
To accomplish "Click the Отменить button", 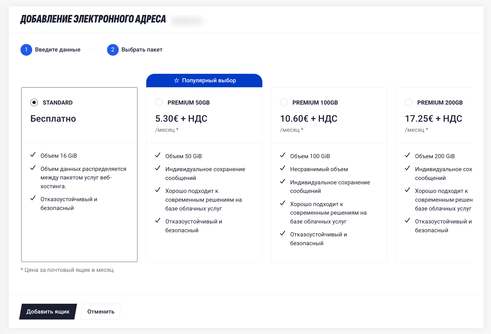I will (x=101, y=311).
